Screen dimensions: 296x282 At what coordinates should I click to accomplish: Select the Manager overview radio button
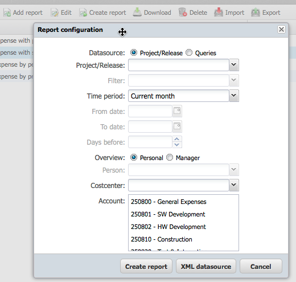click(x=170, y=157)
